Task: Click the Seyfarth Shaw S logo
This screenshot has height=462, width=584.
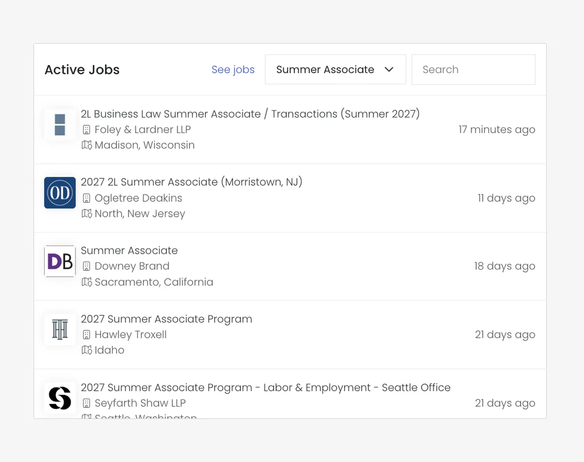Action: click(60, 398)
